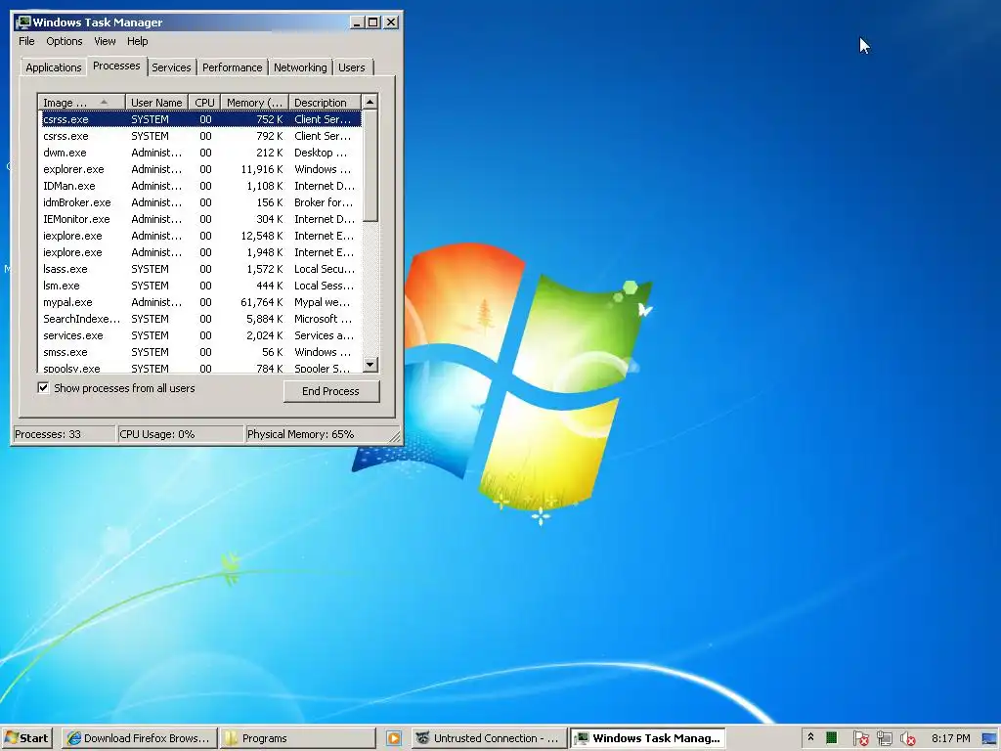Select the idmBroker.exe process row
Viewport: 1001px width, 751px height.
coord(199,202)
